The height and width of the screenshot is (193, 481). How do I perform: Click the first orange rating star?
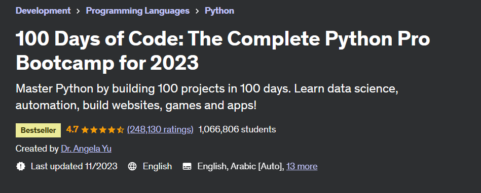coord(85,130)
